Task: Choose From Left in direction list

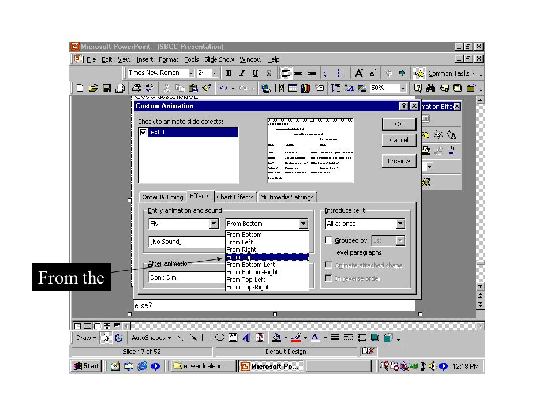Action: pyautogui.click(x=267, y=242)
